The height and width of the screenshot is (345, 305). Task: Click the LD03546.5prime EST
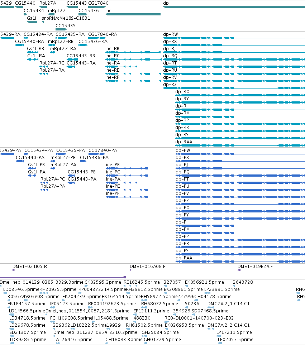click(x=5, y=293)
